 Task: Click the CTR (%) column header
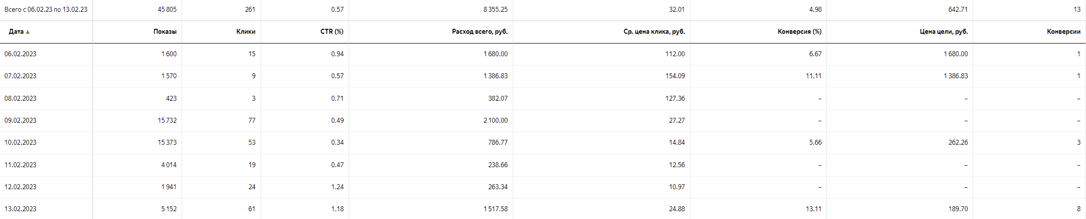(332, 32)
